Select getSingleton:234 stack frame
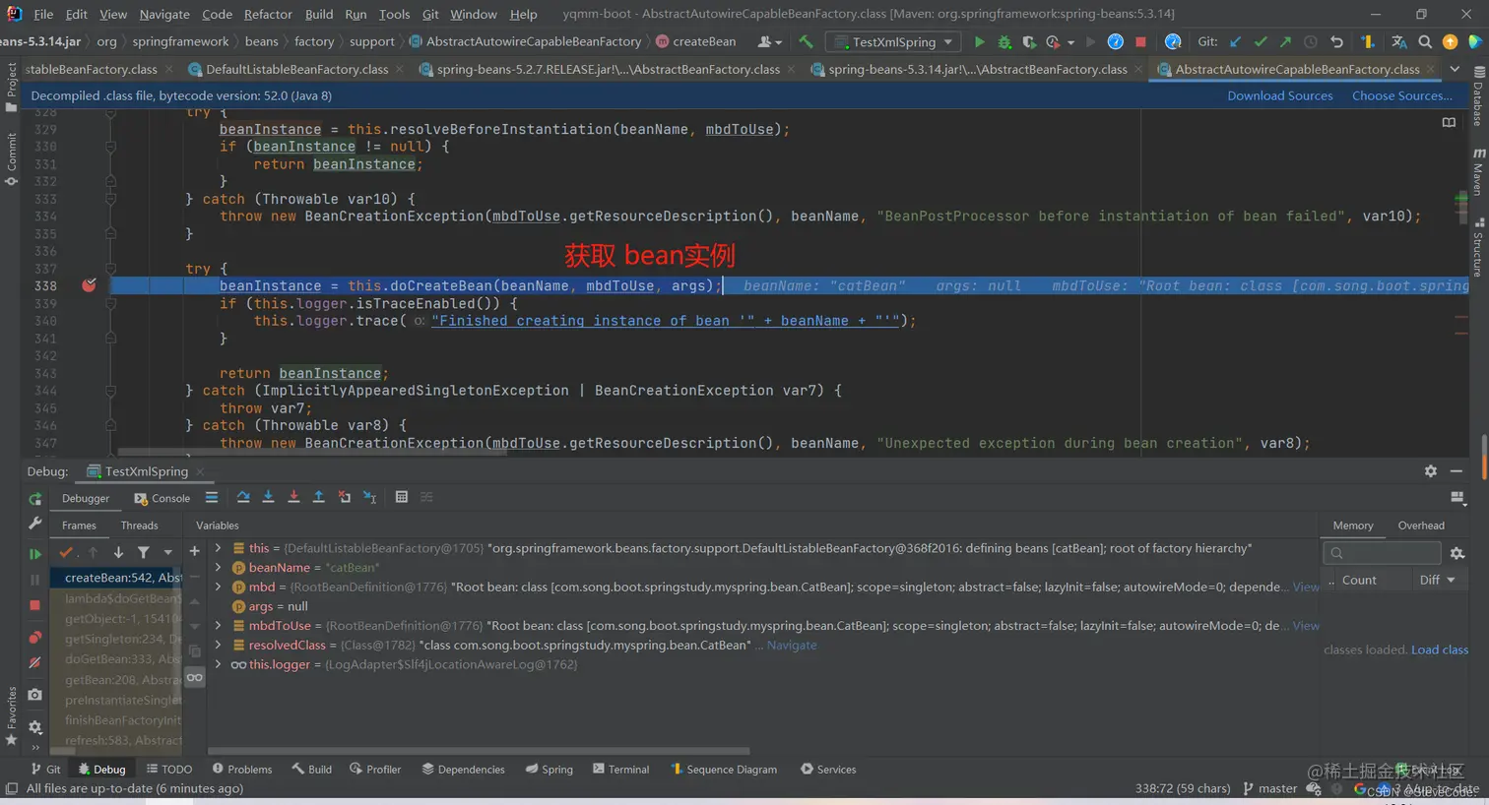Viewport: 1489px width, 805px height. pyautogui.click(x=122, y=639)
